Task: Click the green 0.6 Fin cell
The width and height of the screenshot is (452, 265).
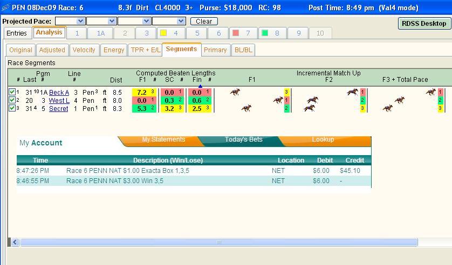Action: 200,100
